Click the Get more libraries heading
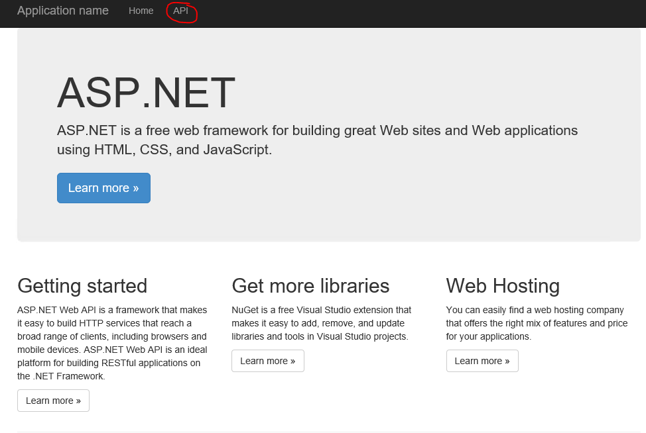 tap(310, 286)
